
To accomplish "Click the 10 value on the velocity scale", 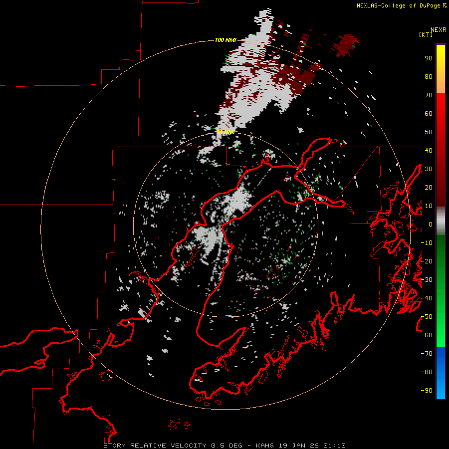I will click(429, 206).
